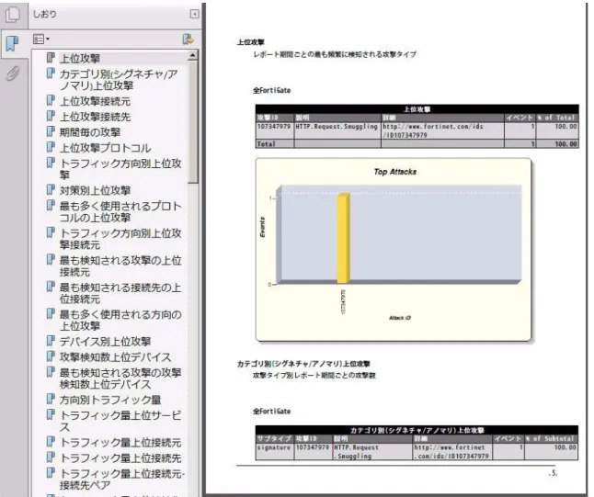Click the page number .5. footer
Viewport: 594px width, 497px height.
point(553,473)
